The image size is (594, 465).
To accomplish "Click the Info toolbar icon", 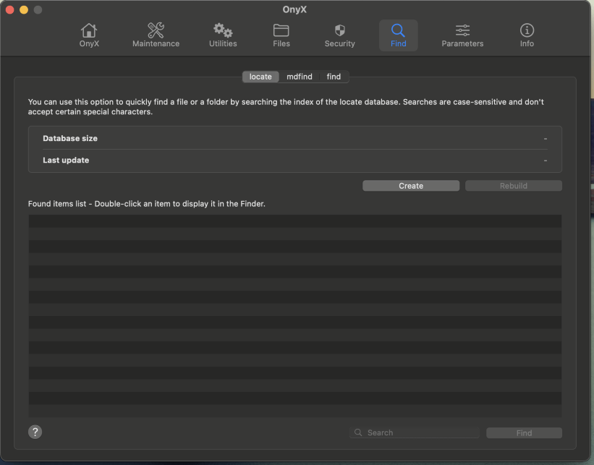I will tap(527, 35).
